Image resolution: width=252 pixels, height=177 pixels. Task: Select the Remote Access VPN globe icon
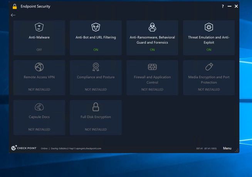39,67
